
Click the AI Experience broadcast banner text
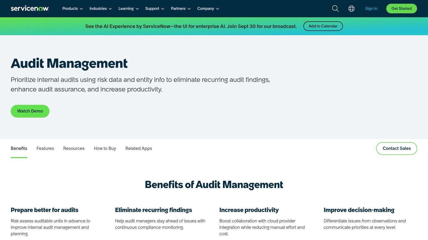(x=191, y=26)
